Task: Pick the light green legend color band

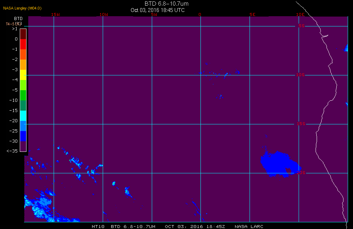Action: tap(23, 85)
